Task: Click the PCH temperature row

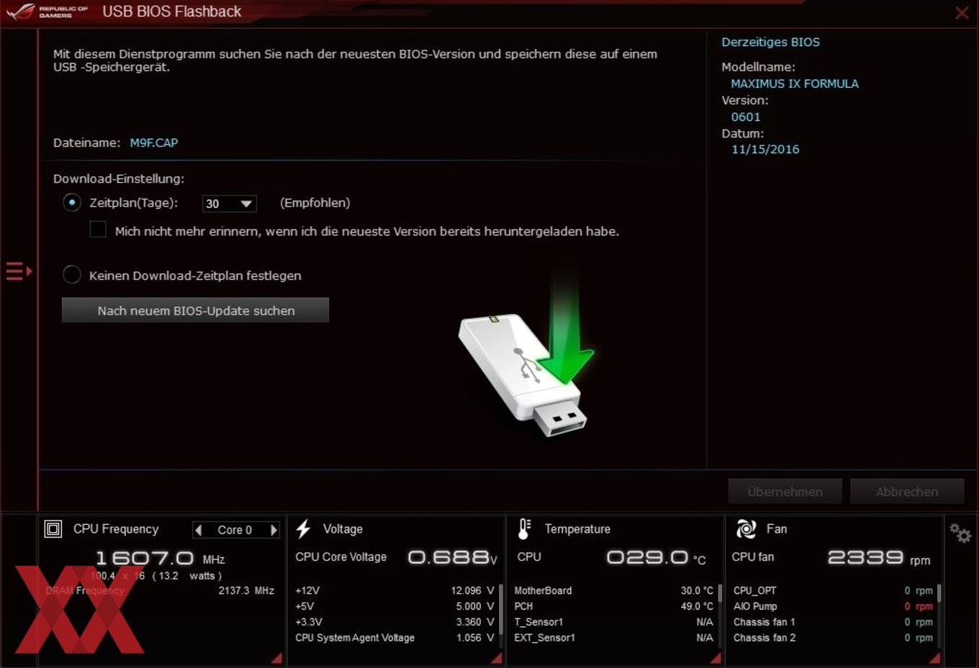Action: point(613,606)
